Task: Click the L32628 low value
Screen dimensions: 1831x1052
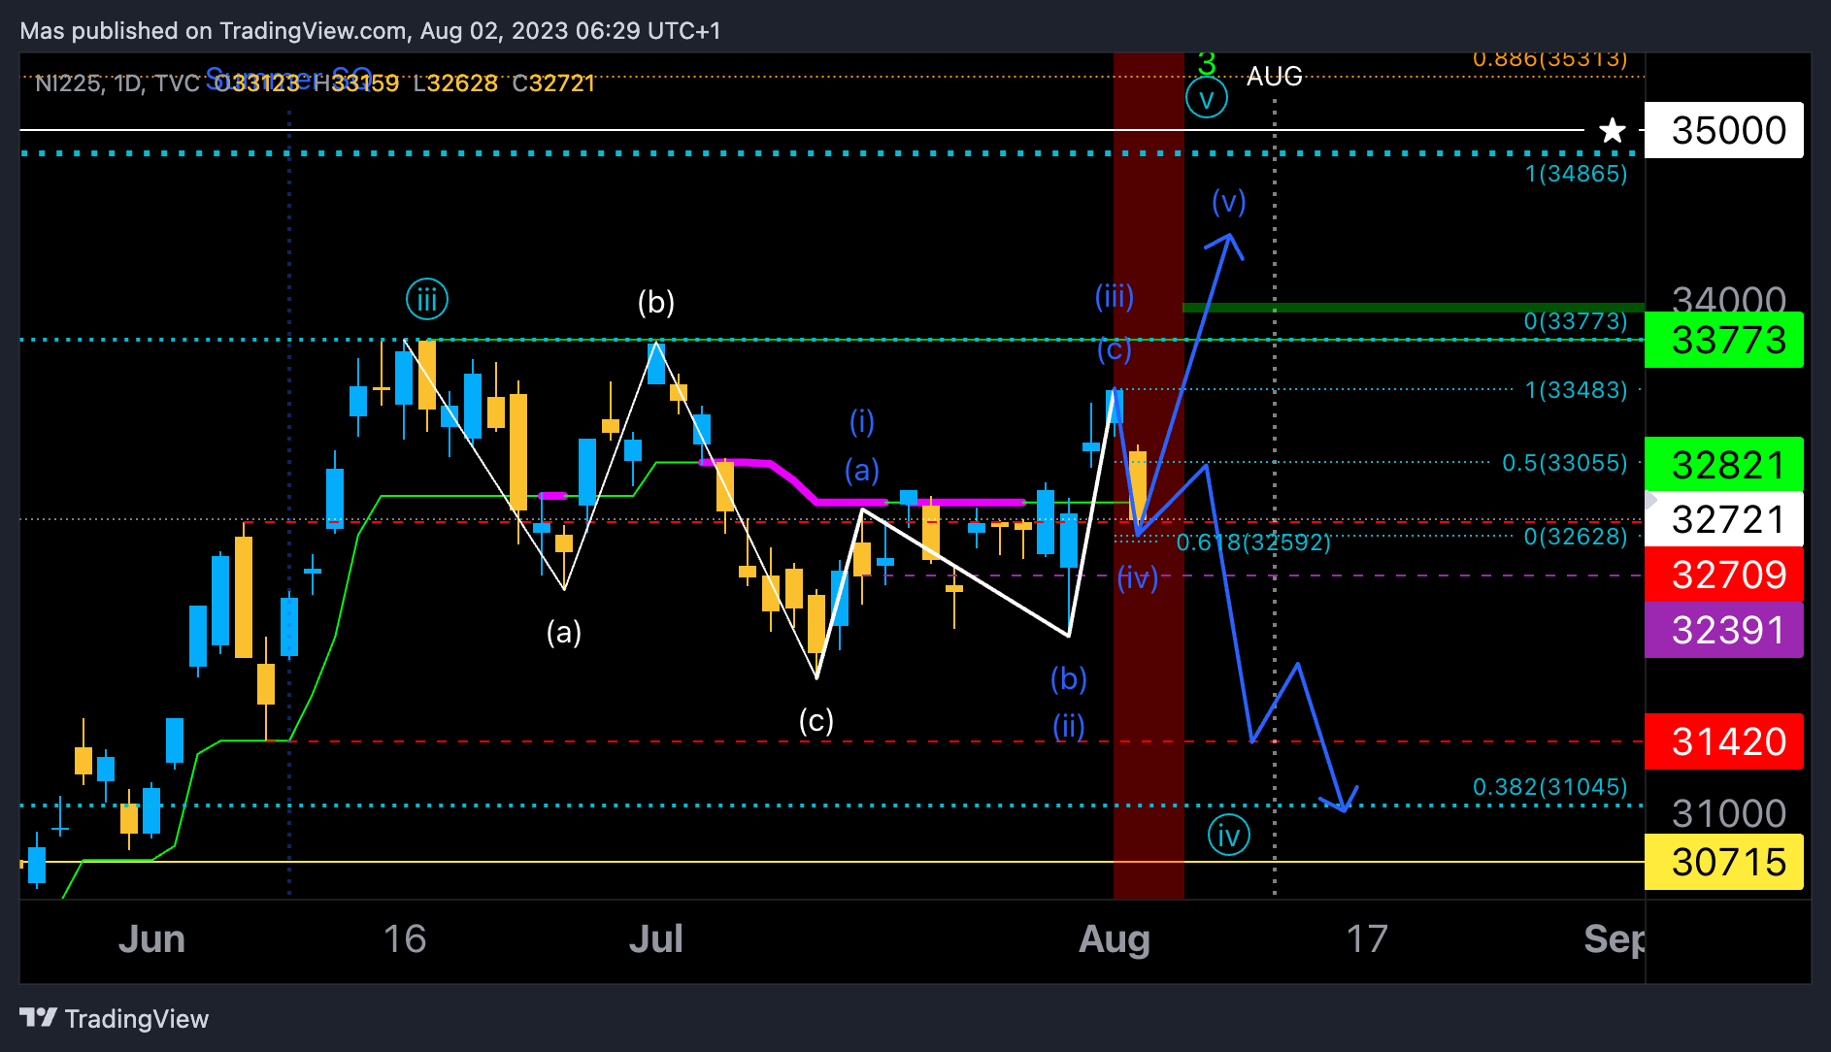Action: pos(455,83)
